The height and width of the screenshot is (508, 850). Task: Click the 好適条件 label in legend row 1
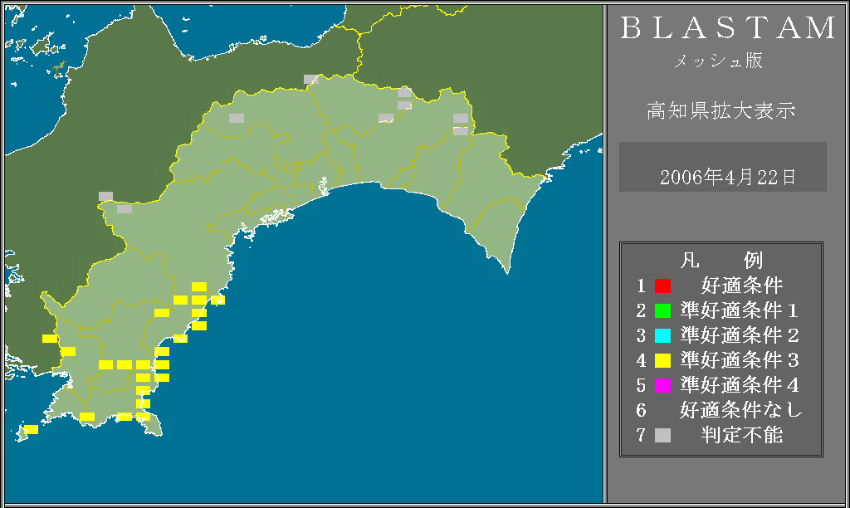tap(742, 286)
